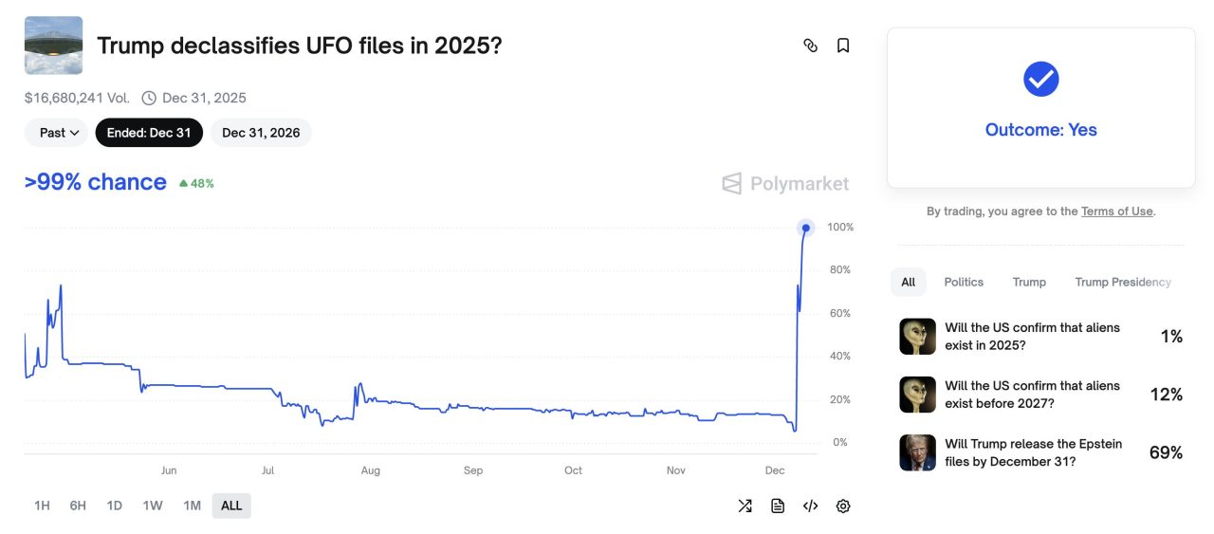Select the ALL time range
This screenshot has width=1214, height=534.
(231, 506)
